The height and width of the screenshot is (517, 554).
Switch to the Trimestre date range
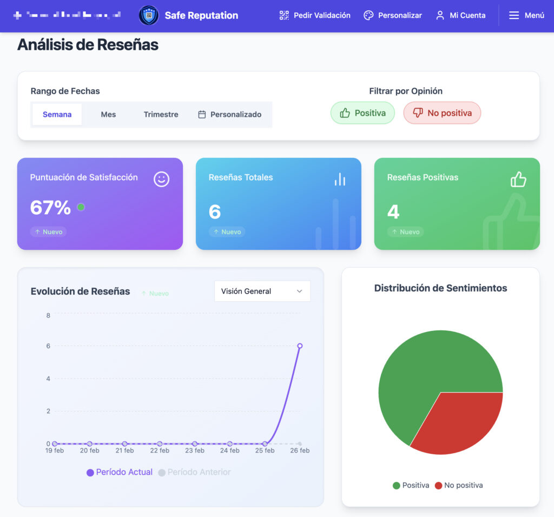click(161, 115)
